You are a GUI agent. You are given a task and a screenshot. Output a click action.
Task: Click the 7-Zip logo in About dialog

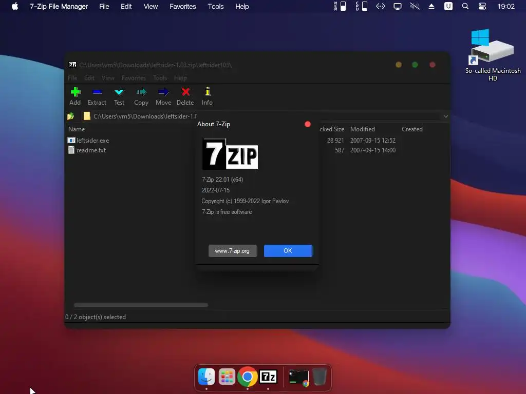pyautogui.click(x=230, y=154)
